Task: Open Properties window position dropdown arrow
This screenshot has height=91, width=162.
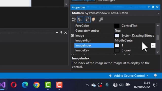Action: click(x=149, y=7)
